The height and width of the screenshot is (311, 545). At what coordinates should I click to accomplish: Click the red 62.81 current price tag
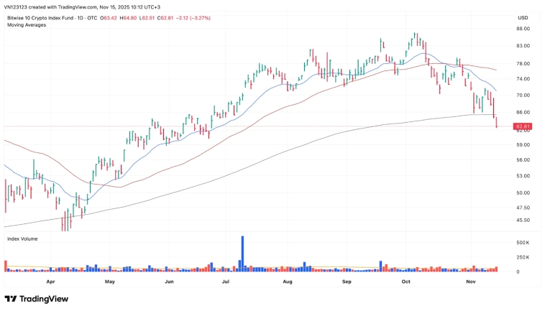click(523, 126)
